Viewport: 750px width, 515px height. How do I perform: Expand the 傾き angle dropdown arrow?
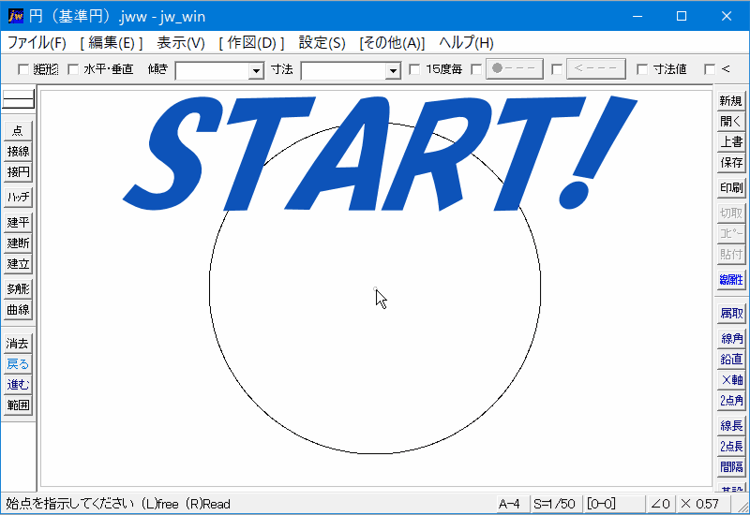256,71
